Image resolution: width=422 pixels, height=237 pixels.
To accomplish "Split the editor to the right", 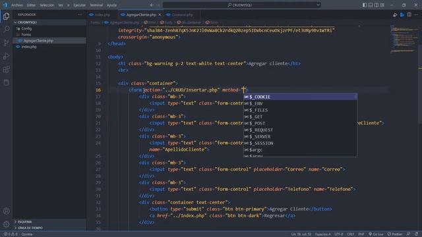I will [x=409, y=14].
